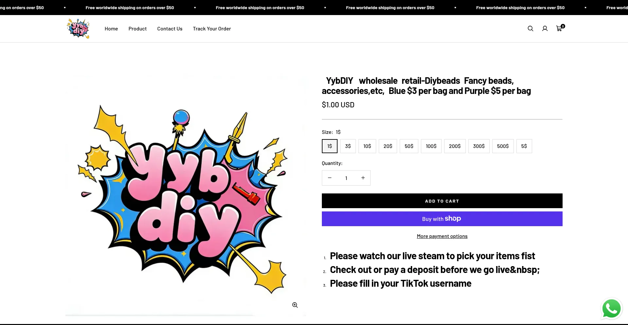Open the WhatsApp chat widget
The height and width of the screenshot is (325, 628).
click(611, 308)
